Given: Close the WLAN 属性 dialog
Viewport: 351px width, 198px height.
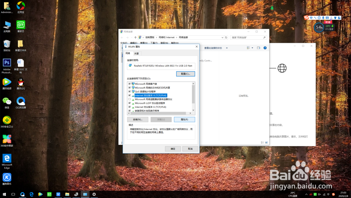Looking at the screenshot, I should click(197, 47).
